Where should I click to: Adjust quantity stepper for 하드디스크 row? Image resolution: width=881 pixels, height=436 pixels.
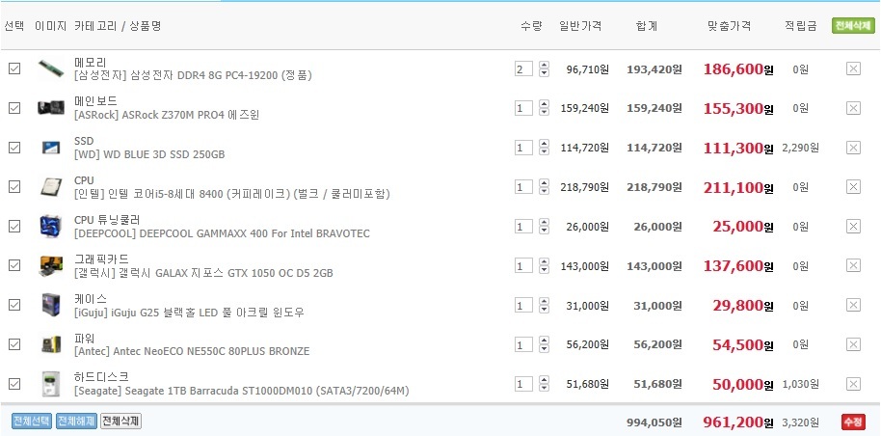coord(544,384)
